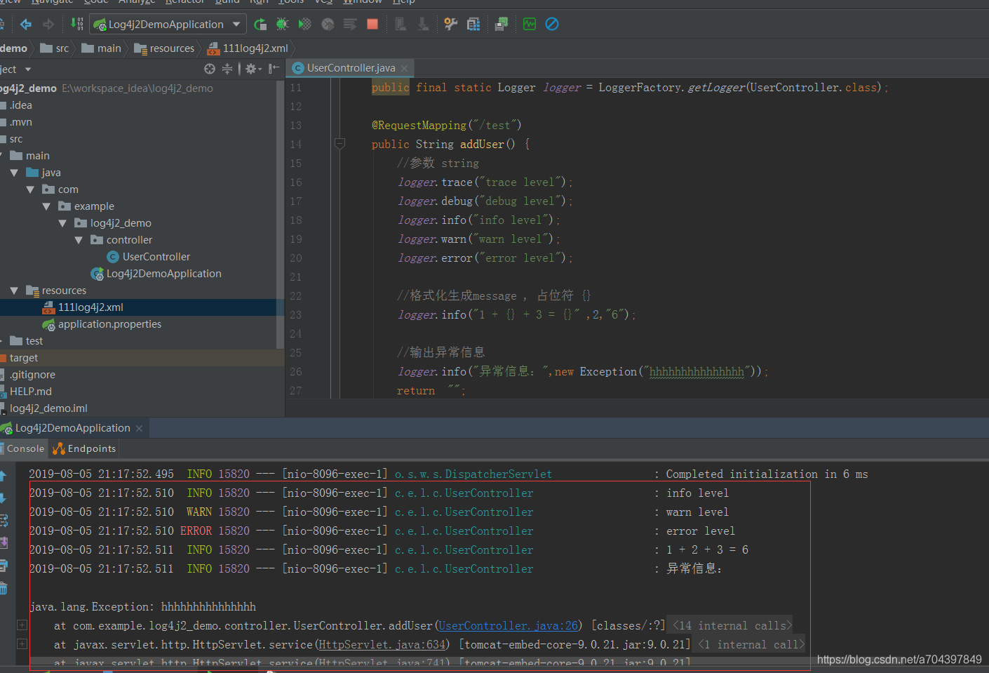Toggle scroll to end in console
Image resolution: width=989 pixels, height=673 pixels.
[x=4, y=542]
